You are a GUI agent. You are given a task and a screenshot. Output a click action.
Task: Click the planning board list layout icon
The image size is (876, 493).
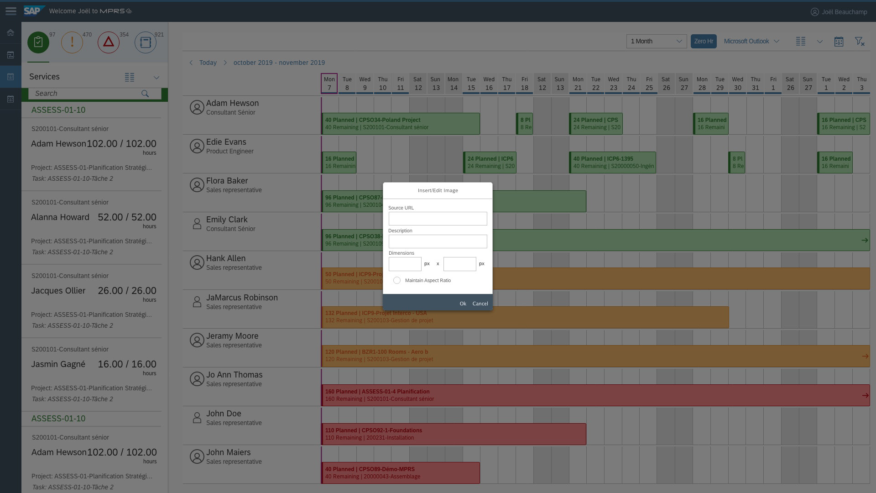[x=801, y=42]
